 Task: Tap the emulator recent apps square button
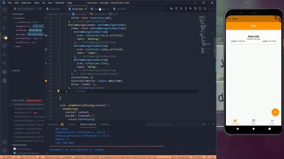click(x=269, y=129)
